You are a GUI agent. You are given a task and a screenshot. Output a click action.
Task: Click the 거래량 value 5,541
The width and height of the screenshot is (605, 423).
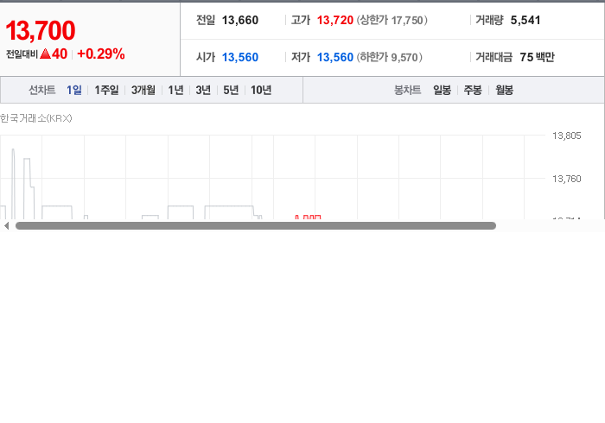pos(525,20)
